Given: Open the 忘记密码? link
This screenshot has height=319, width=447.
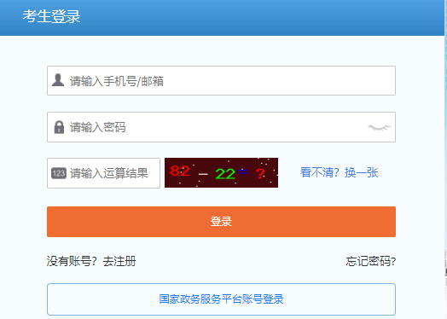Looking at the screenshot, I should tap(370, 261).
